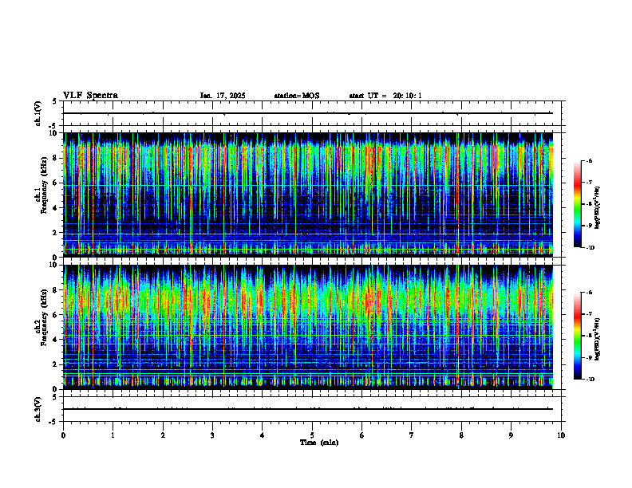Click the ch.1 spectrogram panel
The height and width of the screenshot is (488, 632).
[x=308, y=195]
